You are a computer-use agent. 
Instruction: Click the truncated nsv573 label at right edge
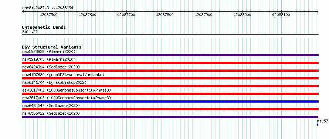[x=323, y=121]
